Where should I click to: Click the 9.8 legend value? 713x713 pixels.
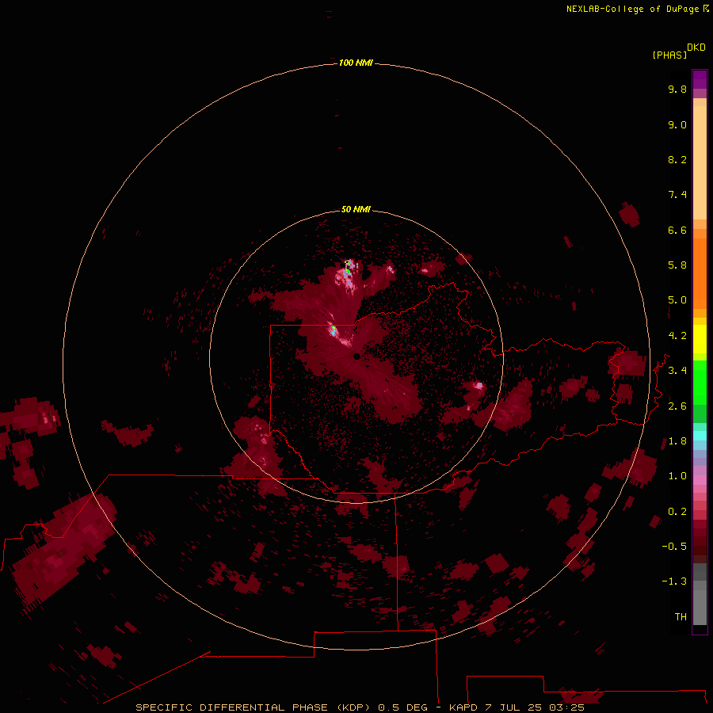tap(677, 89)
